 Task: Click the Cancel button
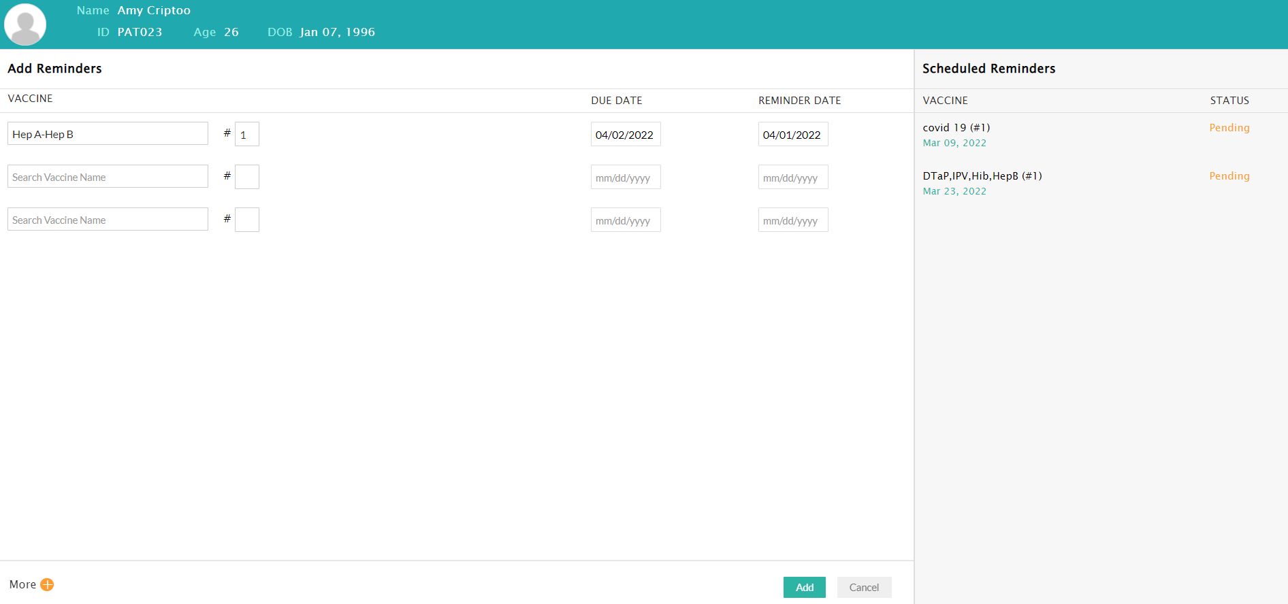(x=864, y=587)
